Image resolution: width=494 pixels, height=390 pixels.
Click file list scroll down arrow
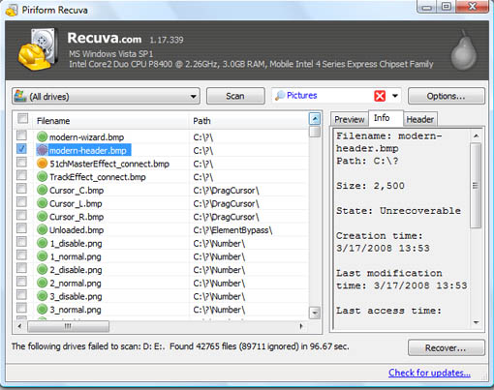click(315, 313)
